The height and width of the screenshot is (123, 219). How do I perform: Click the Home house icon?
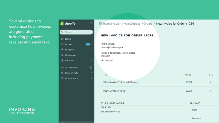coord(62,39)
